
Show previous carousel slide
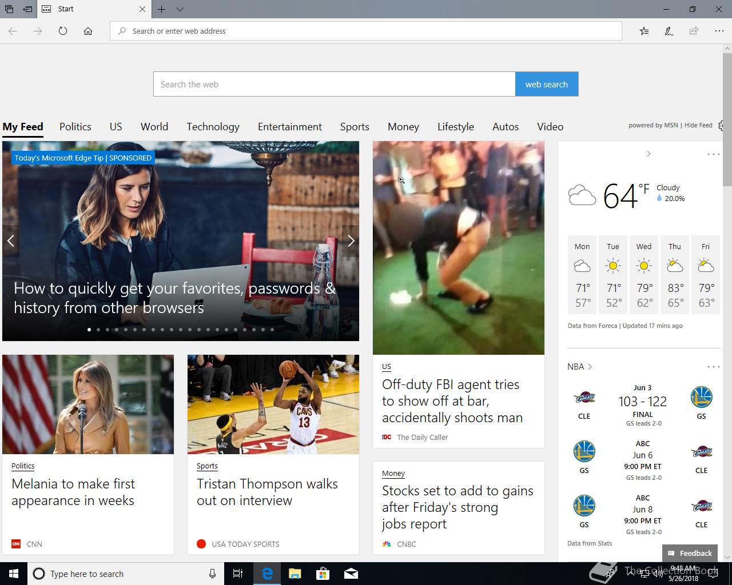[x=11, y=241]
